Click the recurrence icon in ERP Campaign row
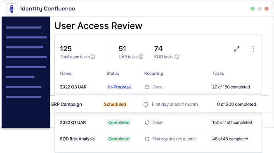274x153 pixels. point(146,104)
